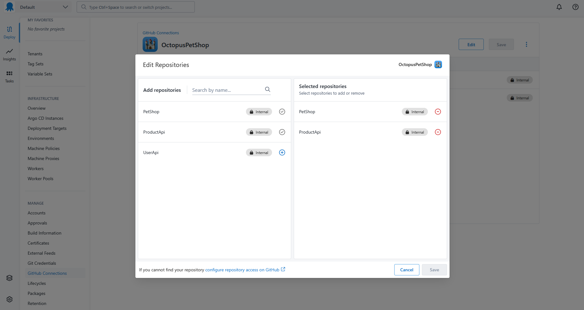Remove PetShop from selected repositories

tap(438, 112)
